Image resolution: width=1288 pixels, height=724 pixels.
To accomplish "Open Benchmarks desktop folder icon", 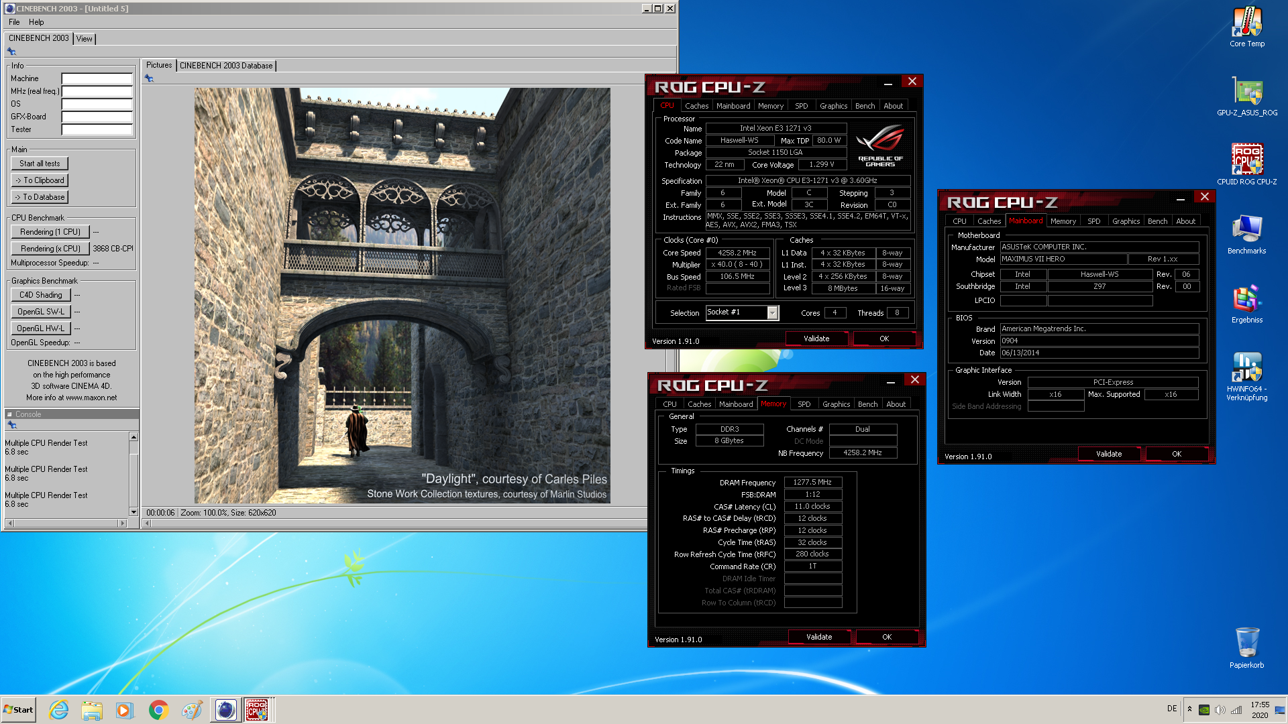I will pos(1247,234).
